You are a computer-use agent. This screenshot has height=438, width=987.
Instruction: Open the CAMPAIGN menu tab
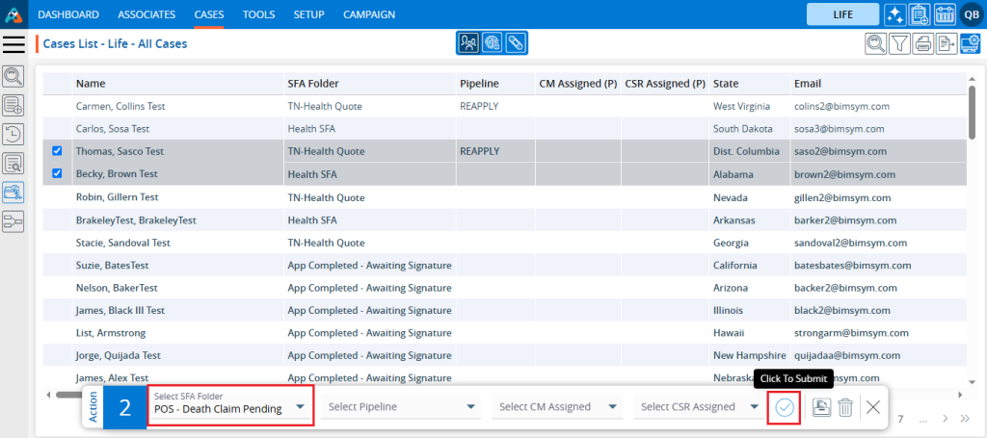tap(369, 14)
